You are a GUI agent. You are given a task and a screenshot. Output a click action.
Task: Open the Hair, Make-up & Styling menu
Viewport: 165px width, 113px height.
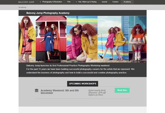click(87, 2)
